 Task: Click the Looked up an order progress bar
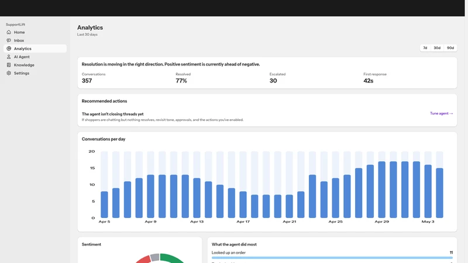[332, 258]
